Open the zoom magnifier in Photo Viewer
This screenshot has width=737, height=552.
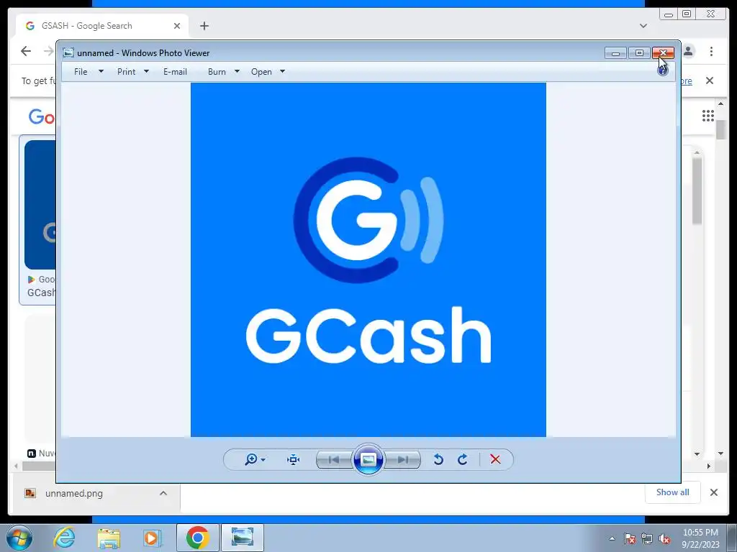click(x=251, y=459)
